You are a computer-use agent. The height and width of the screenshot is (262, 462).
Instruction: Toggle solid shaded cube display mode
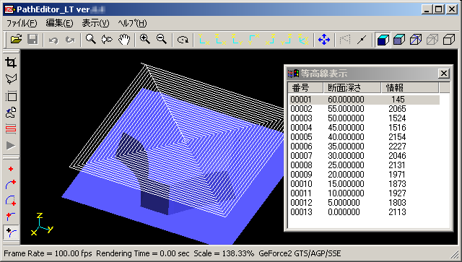pos(383,39)
